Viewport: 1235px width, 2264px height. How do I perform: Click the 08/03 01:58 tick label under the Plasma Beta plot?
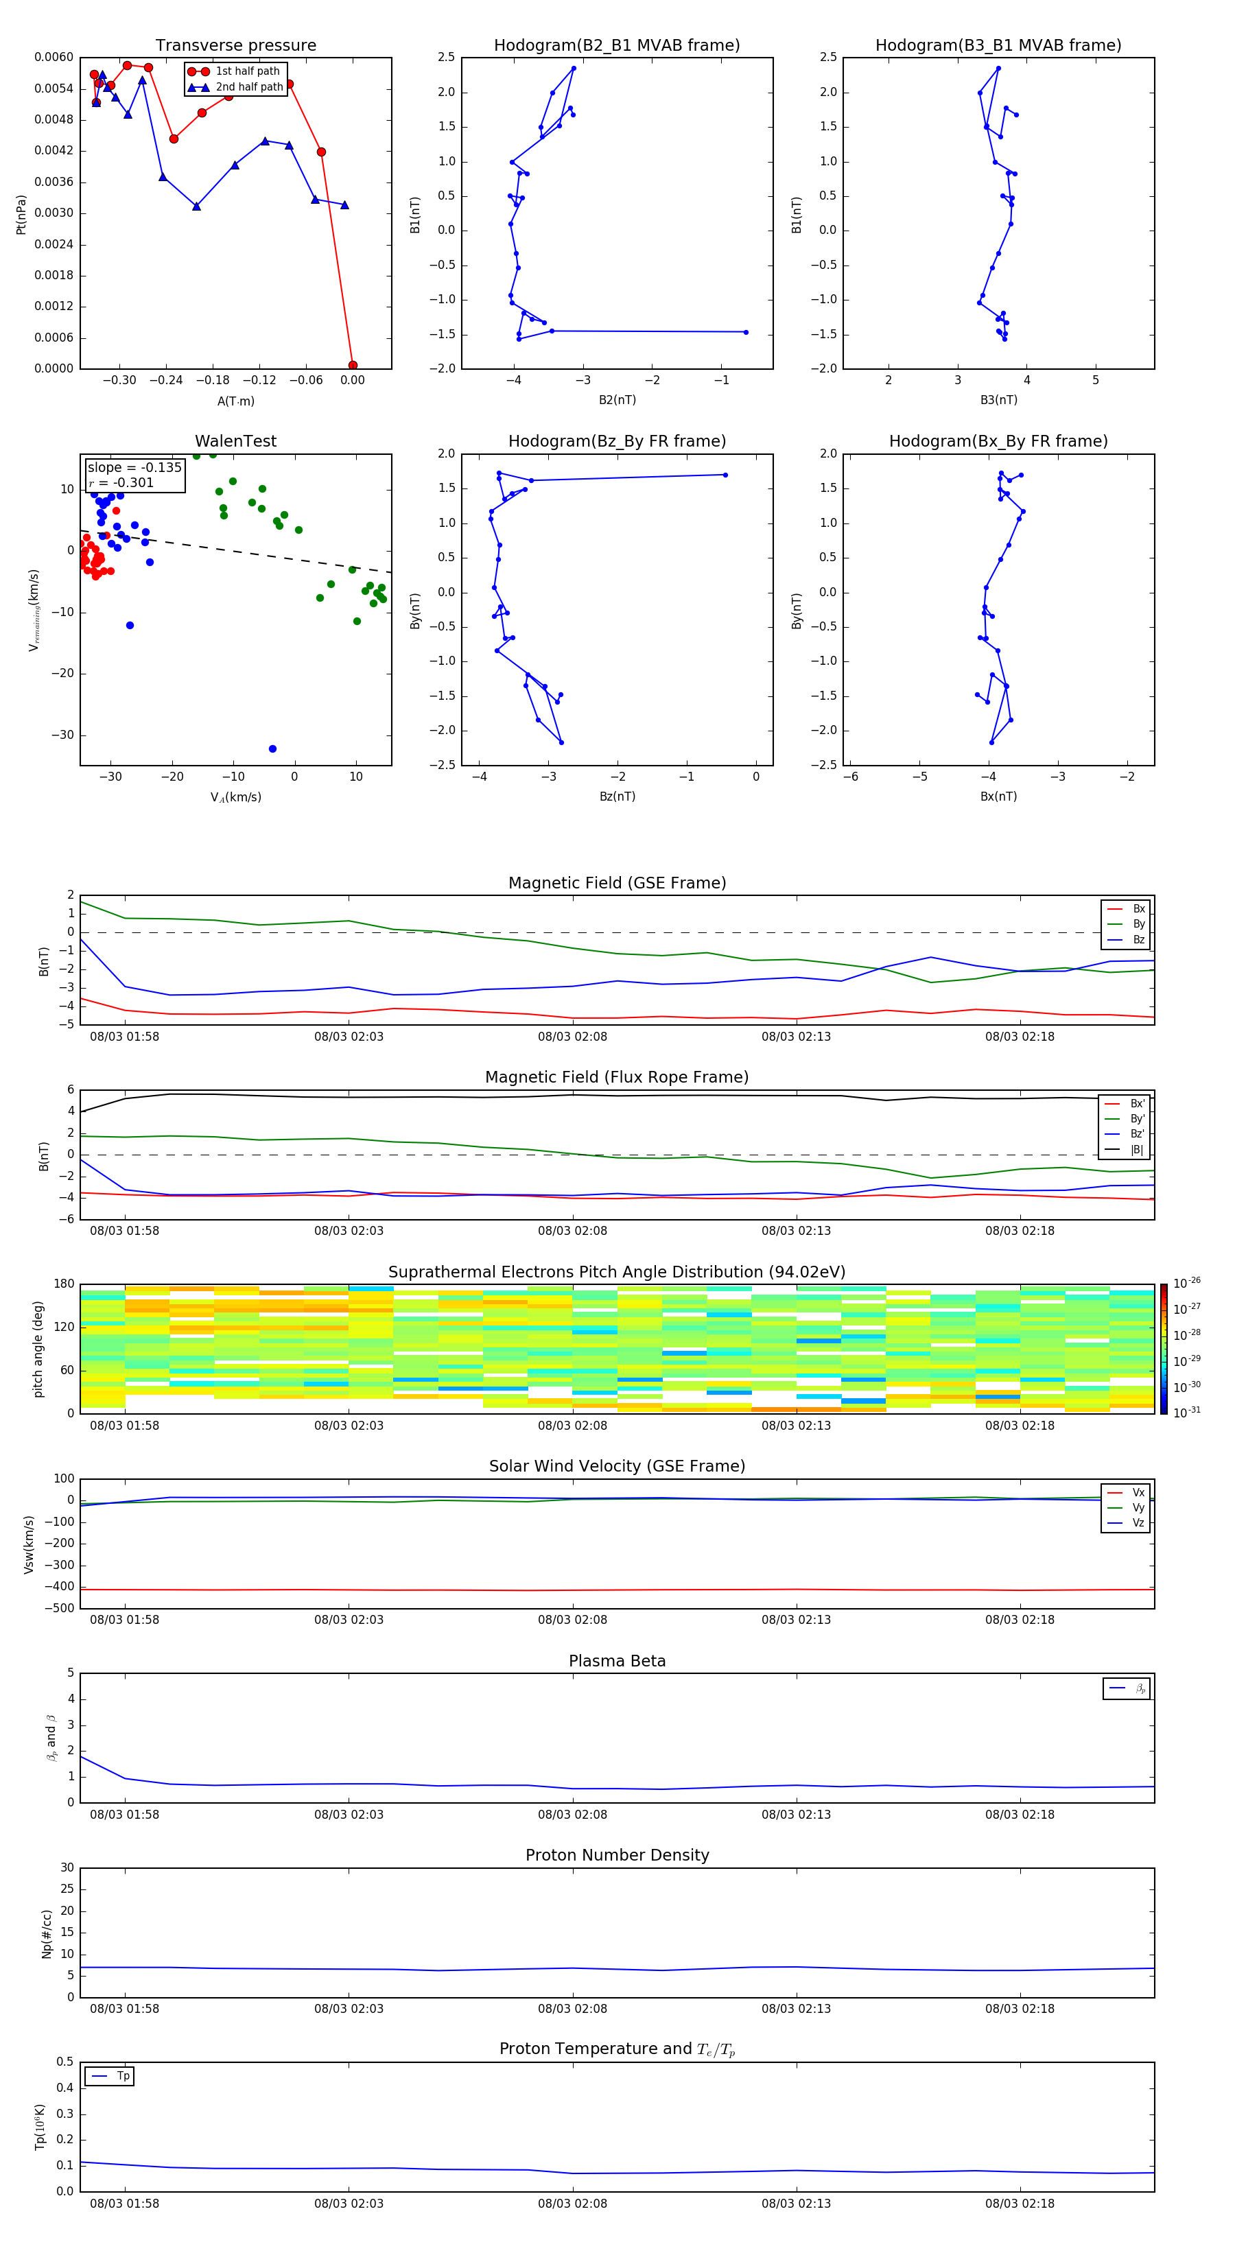(x=125, y=1814)
